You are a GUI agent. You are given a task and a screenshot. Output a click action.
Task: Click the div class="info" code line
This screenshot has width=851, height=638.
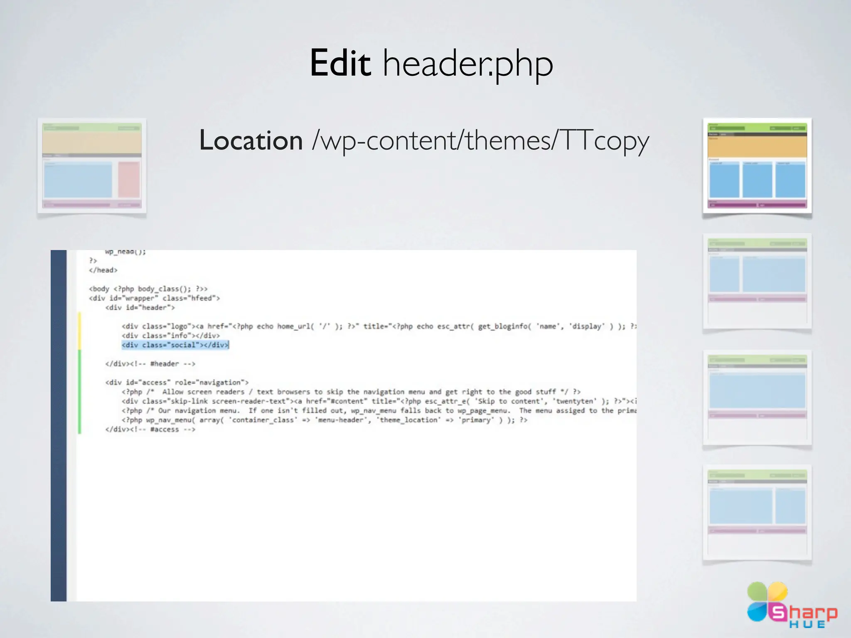pos(171,336)
